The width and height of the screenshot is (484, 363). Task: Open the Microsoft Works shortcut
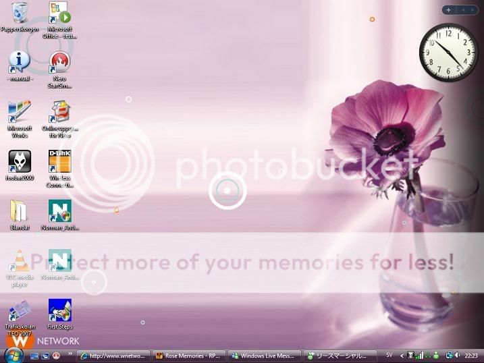click(x=20, y=112)
